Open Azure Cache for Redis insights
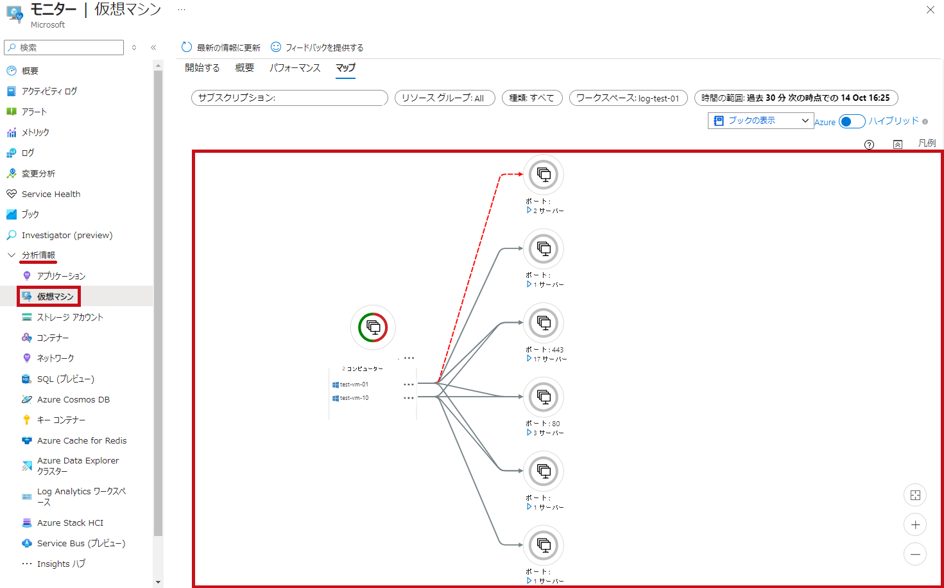 tap(82, 440)
